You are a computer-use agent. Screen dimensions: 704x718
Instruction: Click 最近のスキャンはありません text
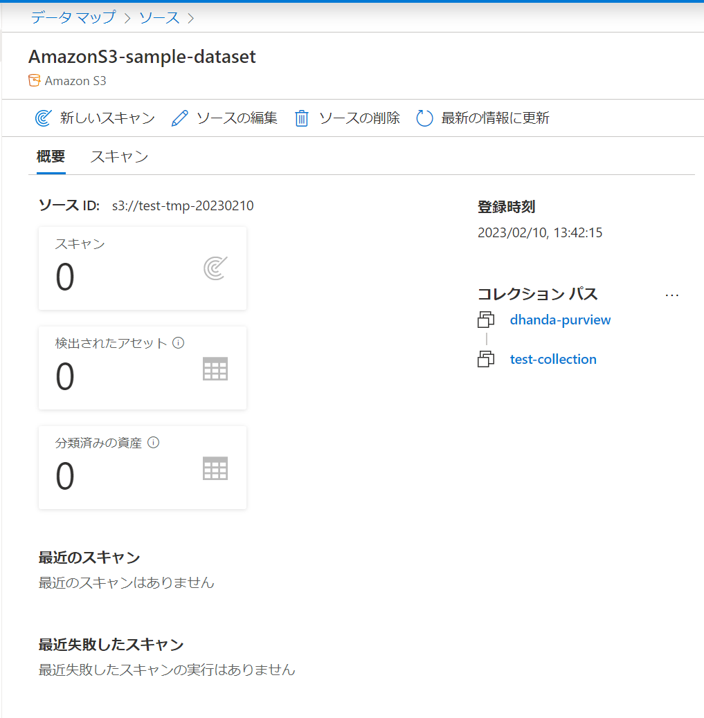coord(127,582)
